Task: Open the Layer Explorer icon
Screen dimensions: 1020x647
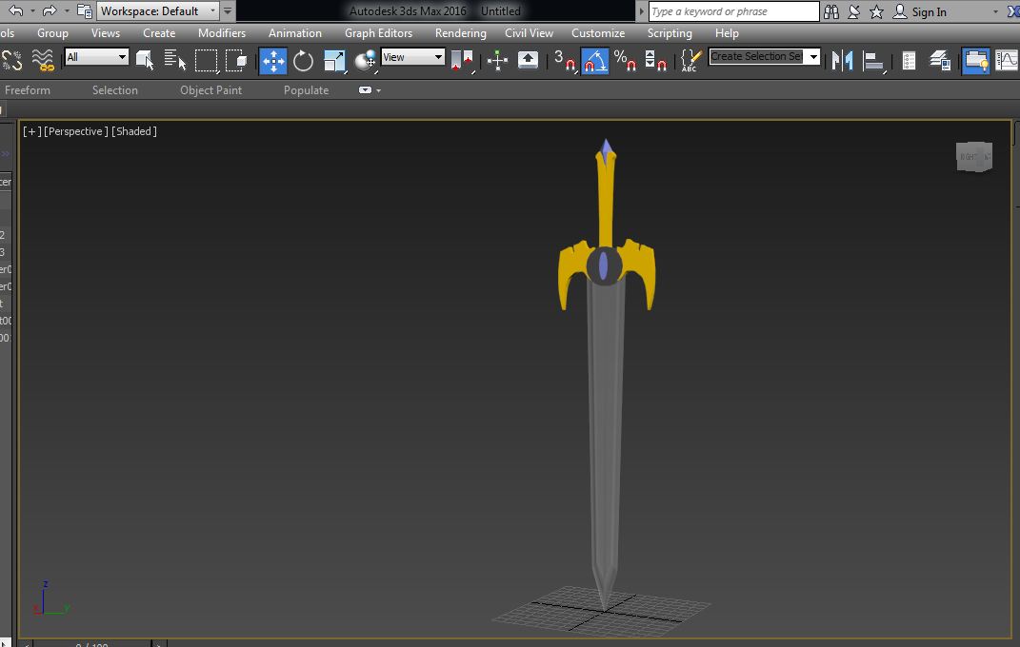Action: click(940, 61)
